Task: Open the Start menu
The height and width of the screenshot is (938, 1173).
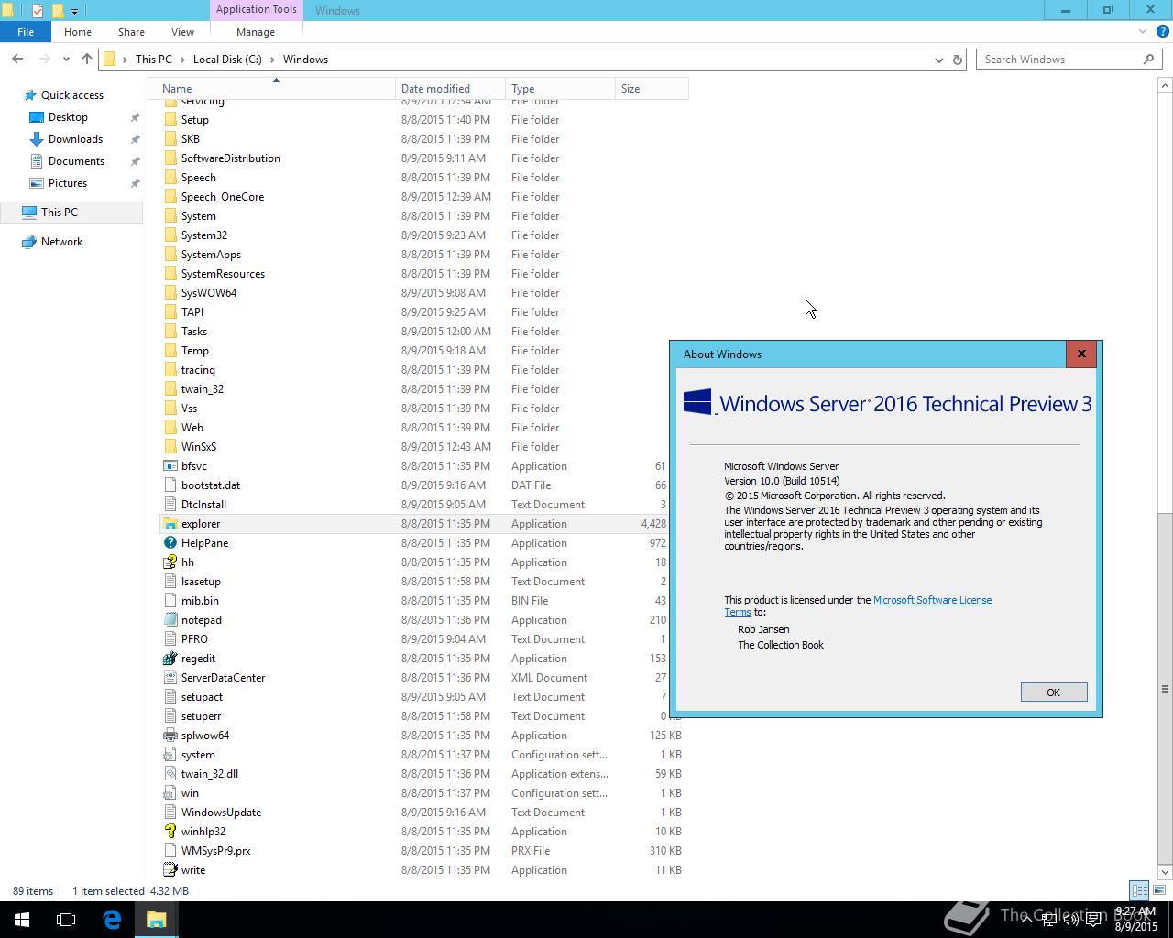Action: 22,920
